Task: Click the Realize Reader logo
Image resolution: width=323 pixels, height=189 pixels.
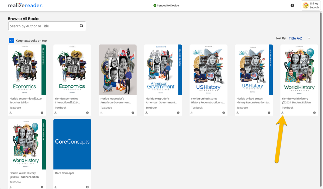Action: pos(25,5)
